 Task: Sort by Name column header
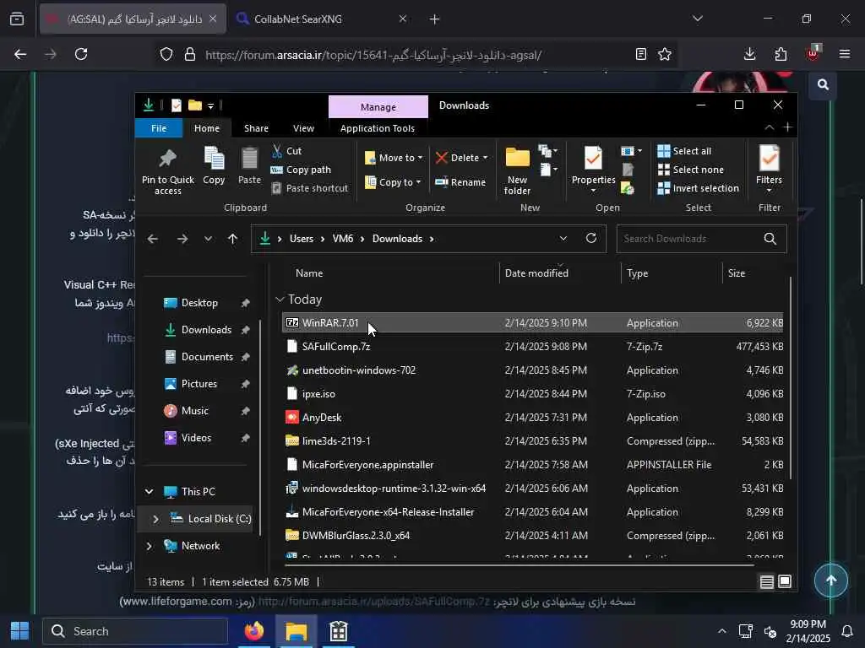pyautogui.click(x=309, y=273)
